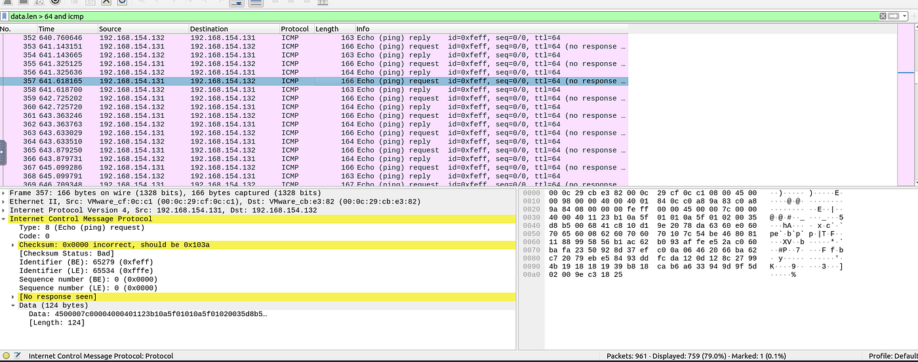This screenshot has width=918, height=362.
Task: Collapse the Data (124 bytes) node
Action: [x=13, y=305]
